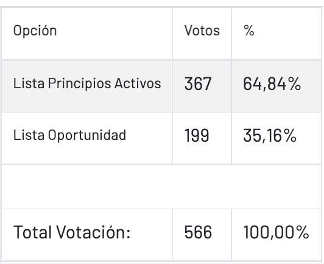Click the 199 votes cell
Viewport: 324px width, 264px height.
[x=197, y=136]
